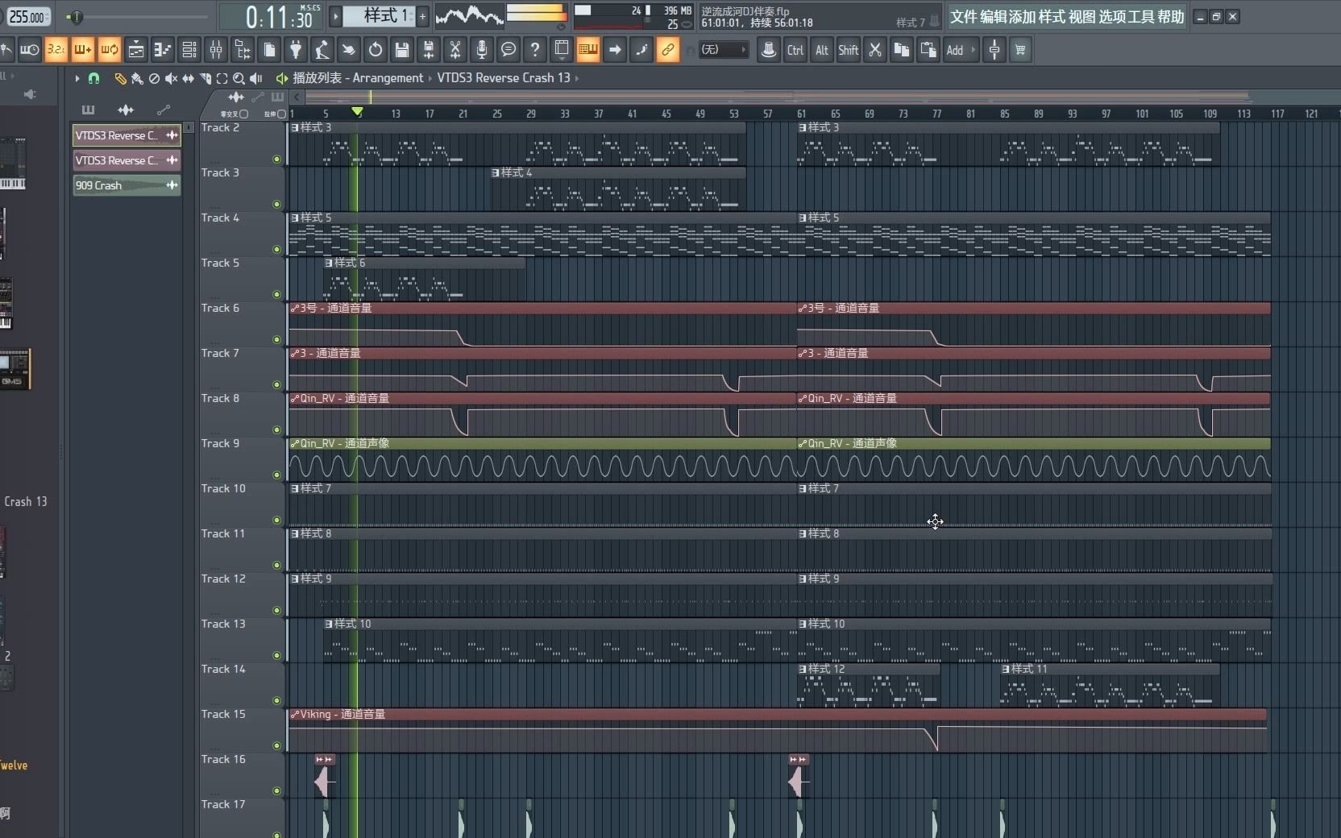Image resolution: width=1341 pixels, height=838 pixels.
Task: Click the Alt modifier button
Action: point(821,50)
